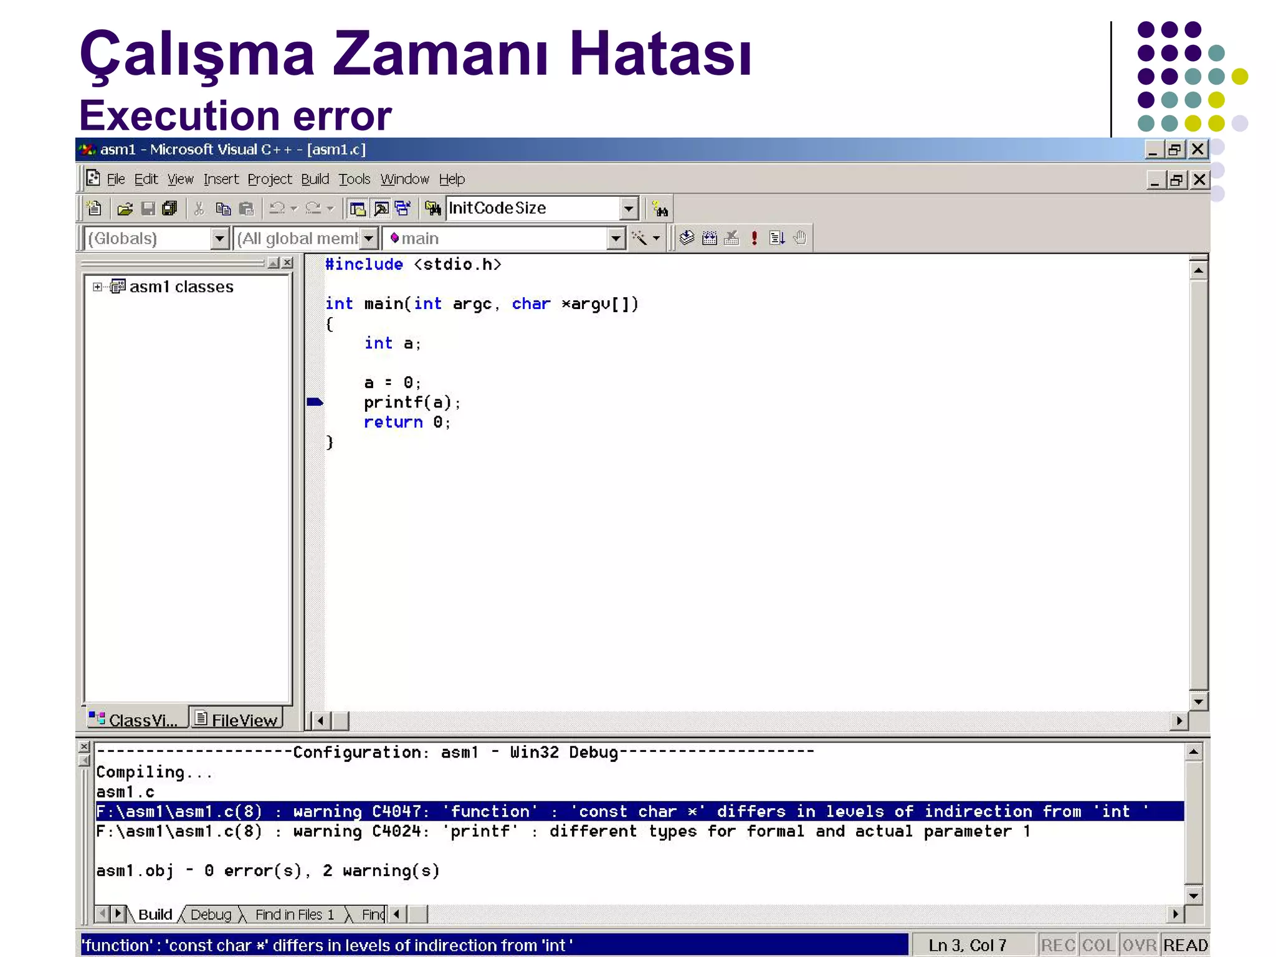Viewport: 1276px width, 957px height.
Task: Click the editor vertical scrollbar down arrow
Action: coord(1198,701)
